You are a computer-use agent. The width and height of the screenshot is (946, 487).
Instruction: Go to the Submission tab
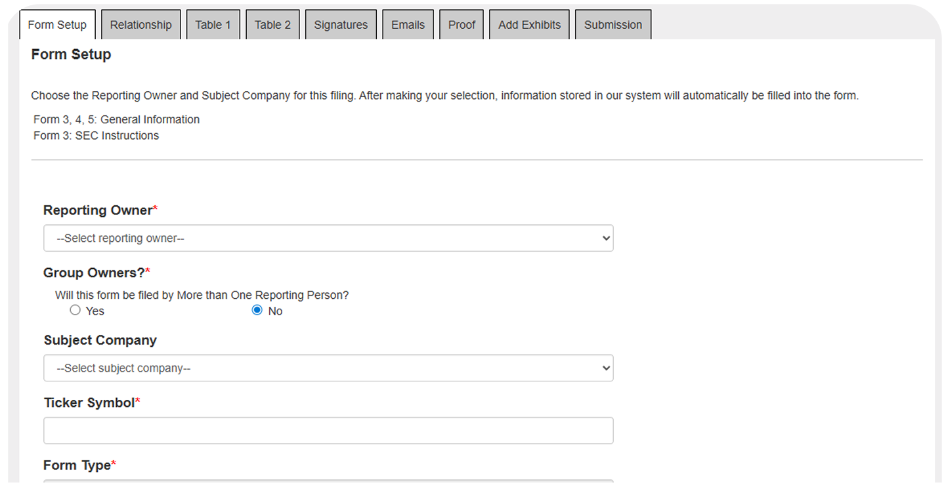(613, 25)
